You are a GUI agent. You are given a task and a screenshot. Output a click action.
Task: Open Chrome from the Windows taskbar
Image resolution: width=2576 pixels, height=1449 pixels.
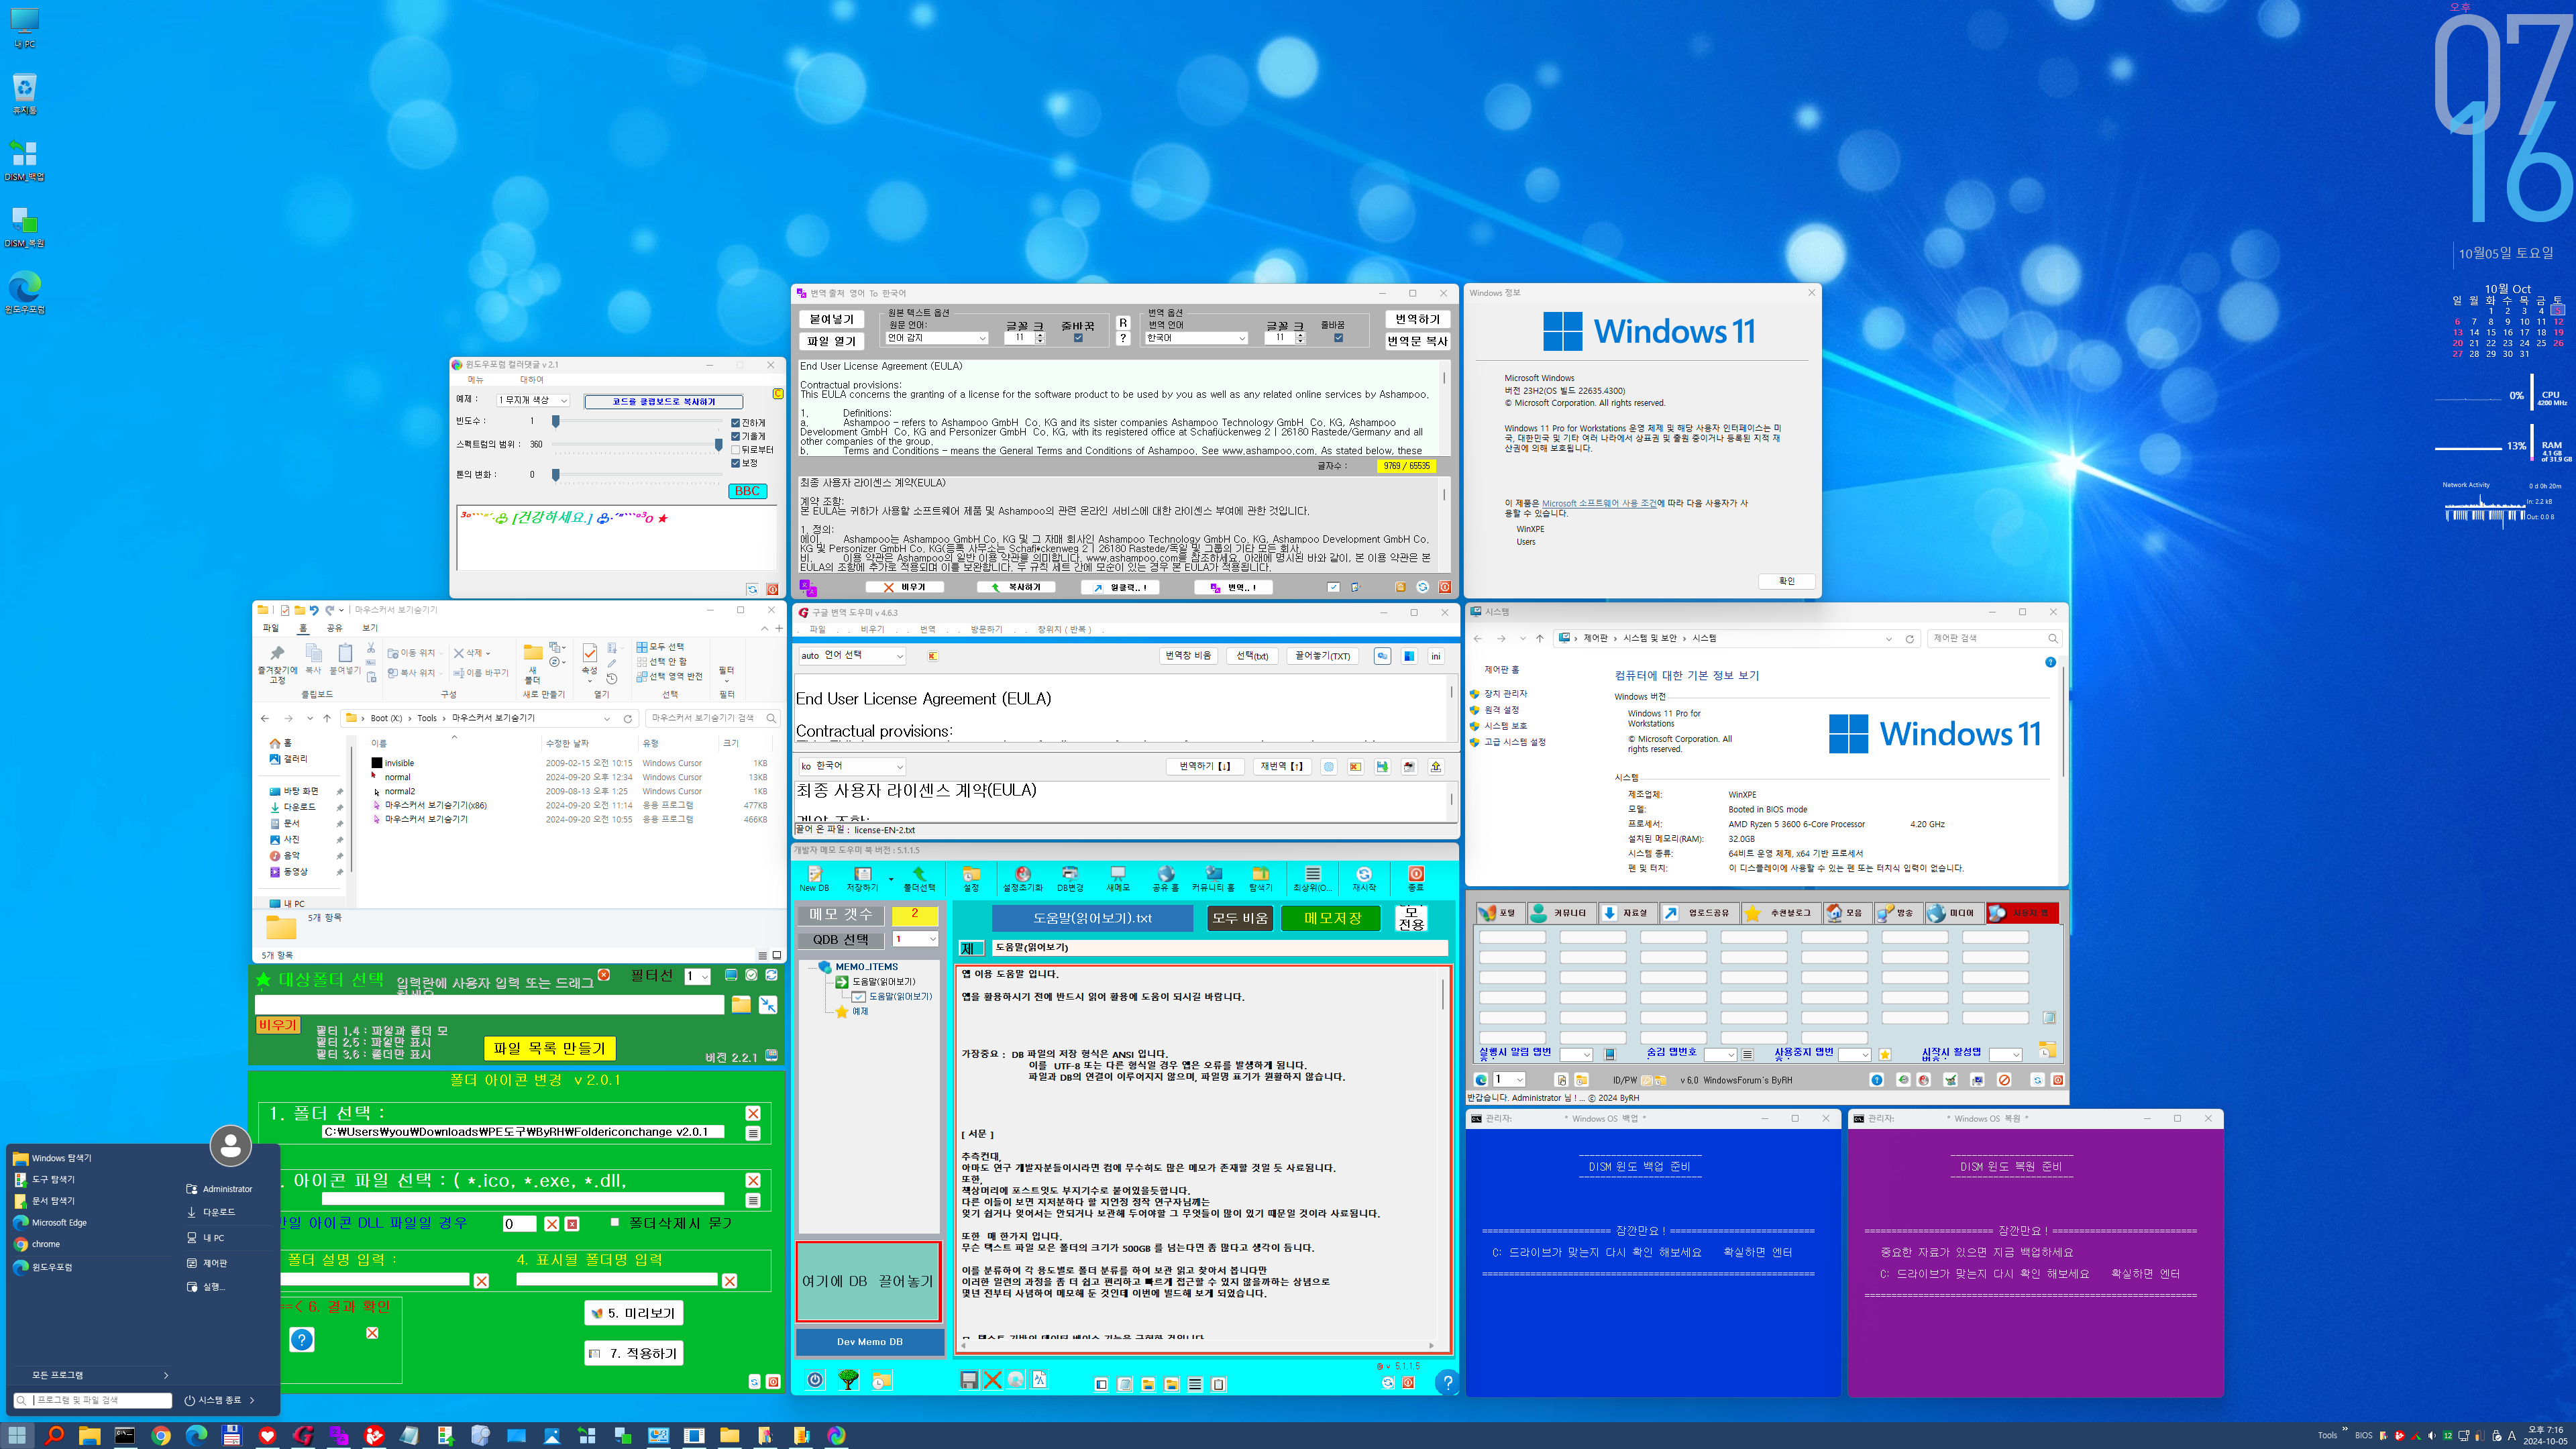pos(160,1435)
